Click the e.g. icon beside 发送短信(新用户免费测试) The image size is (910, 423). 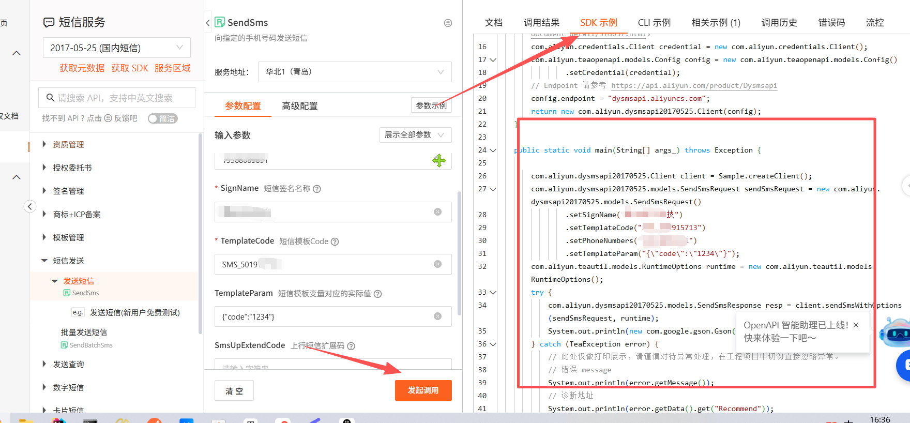click(78, 312)
